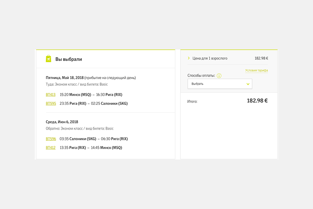The width and height of the screenshot is (313, 209).
Task: Click Туда: Эконом класс fare description
Action: pyautogui.click(x=77, y=84)
